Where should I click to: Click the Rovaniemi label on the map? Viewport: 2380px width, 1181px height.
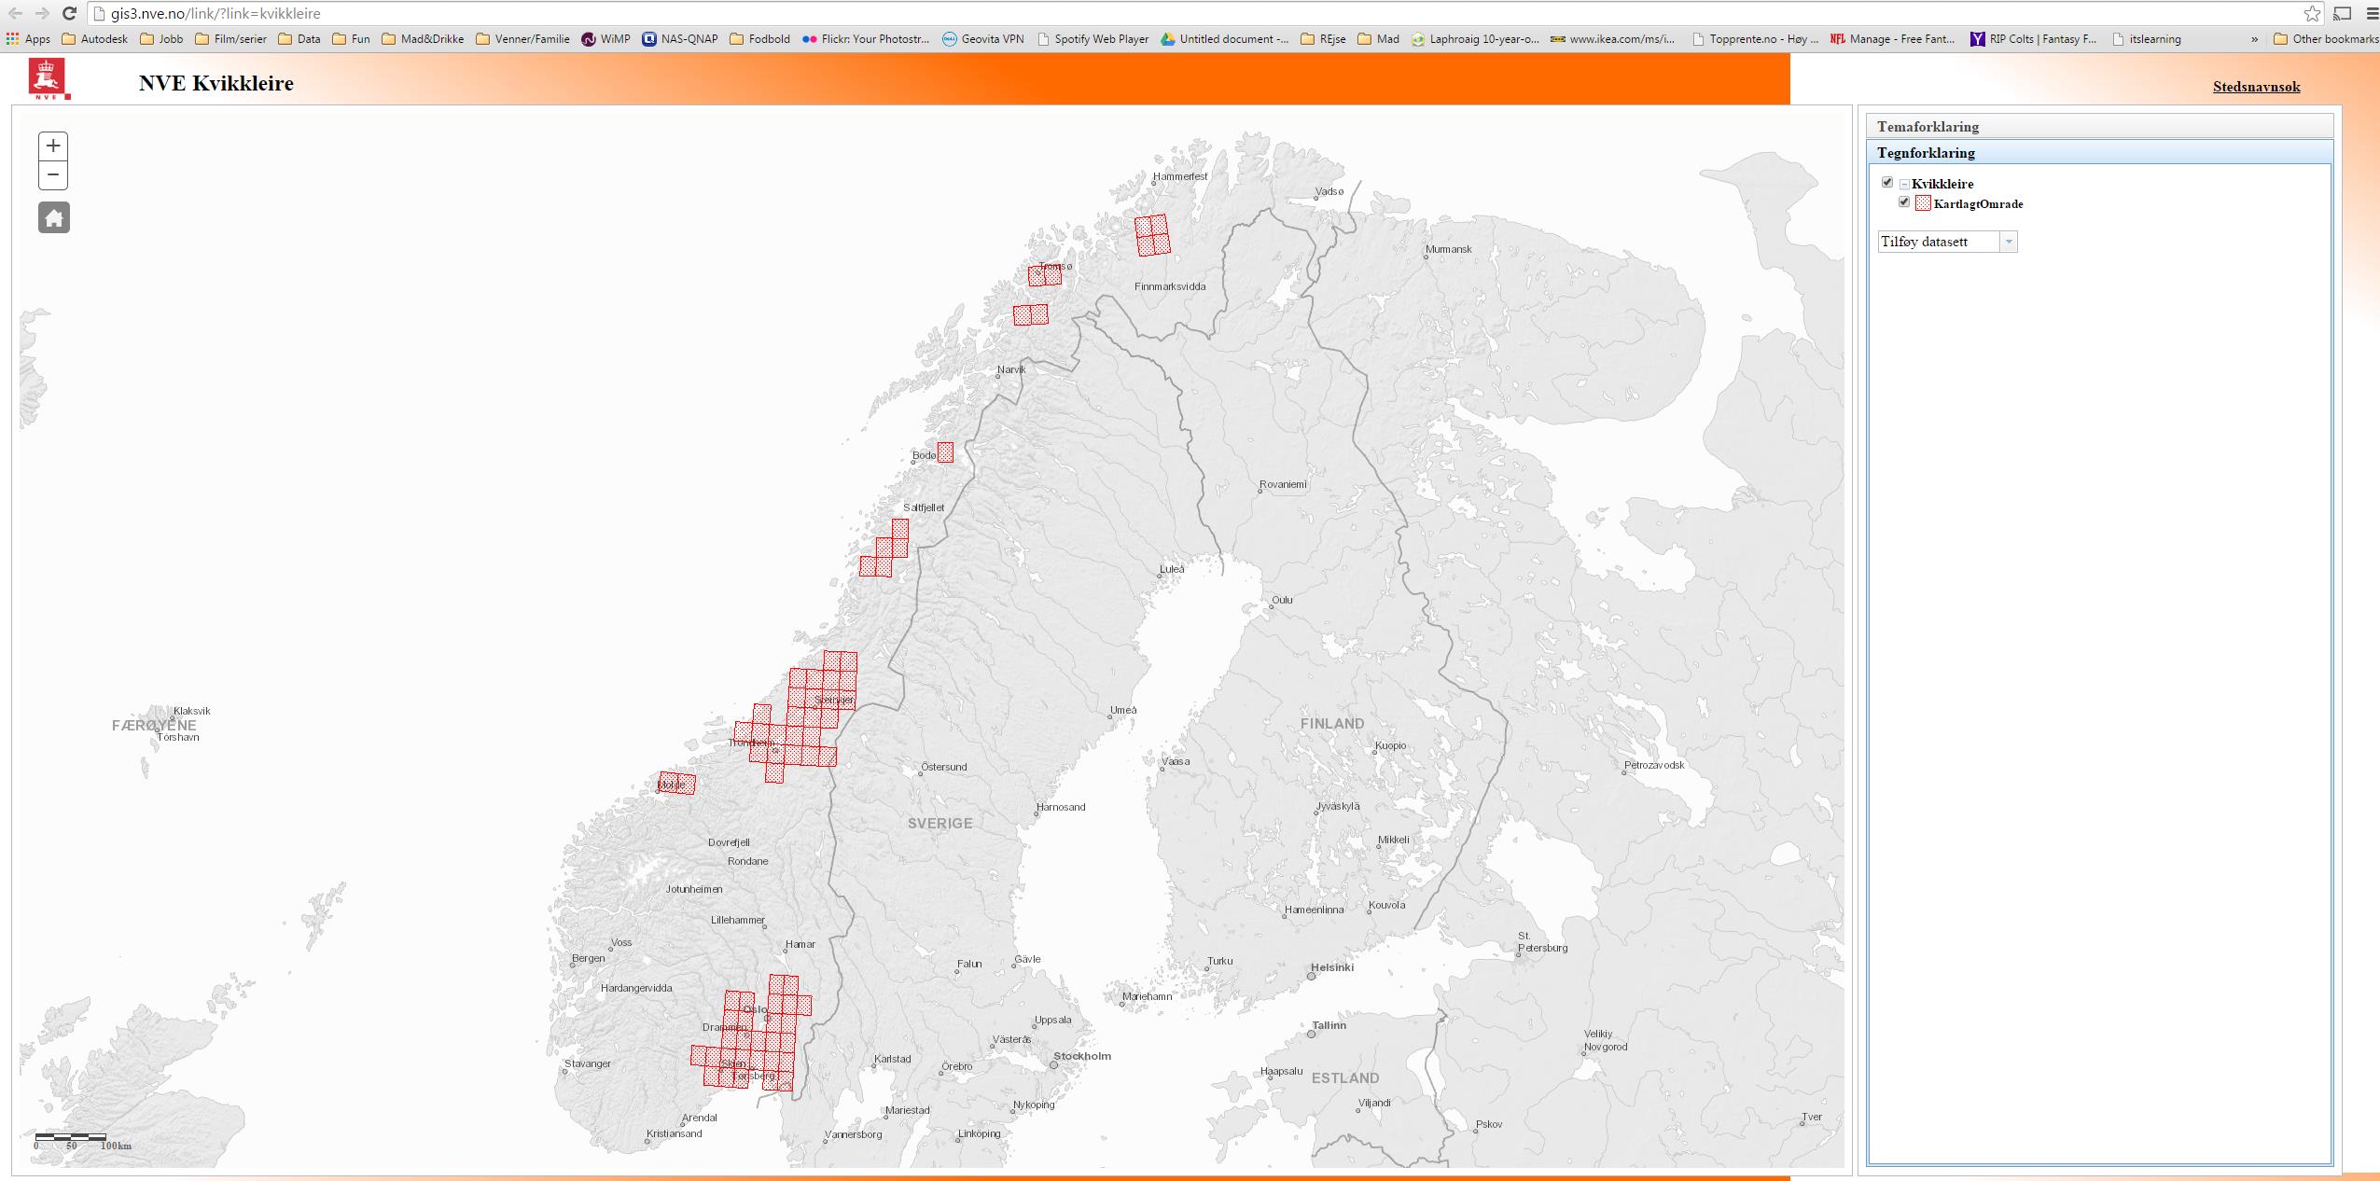1284,484
